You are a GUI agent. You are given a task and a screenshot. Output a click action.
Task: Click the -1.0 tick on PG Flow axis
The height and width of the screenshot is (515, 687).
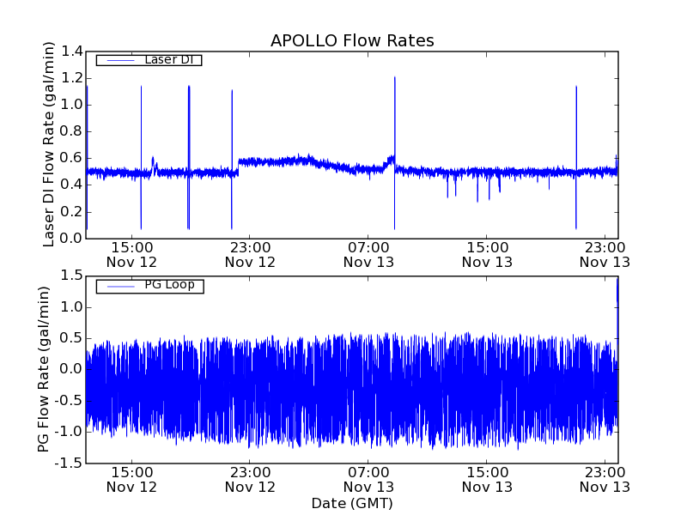(69, 432)
